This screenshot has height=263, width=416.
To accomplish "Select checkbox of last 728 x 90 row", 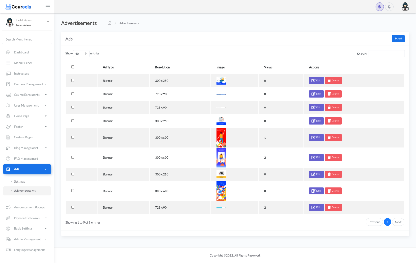I will click(x=73, y=207).
